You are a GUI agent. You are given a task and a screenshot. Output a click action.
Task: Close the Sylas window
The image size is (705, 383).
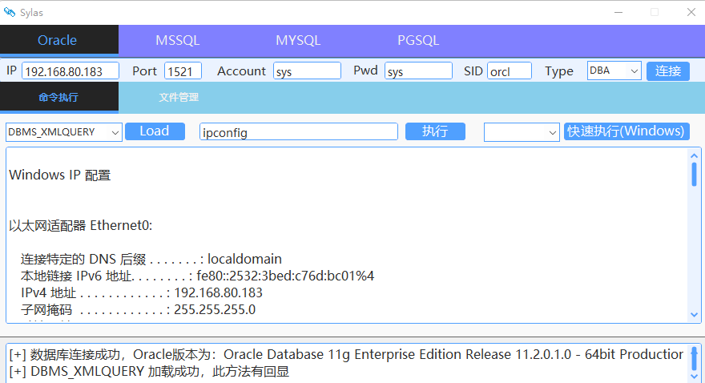click(x=691, y=12)
